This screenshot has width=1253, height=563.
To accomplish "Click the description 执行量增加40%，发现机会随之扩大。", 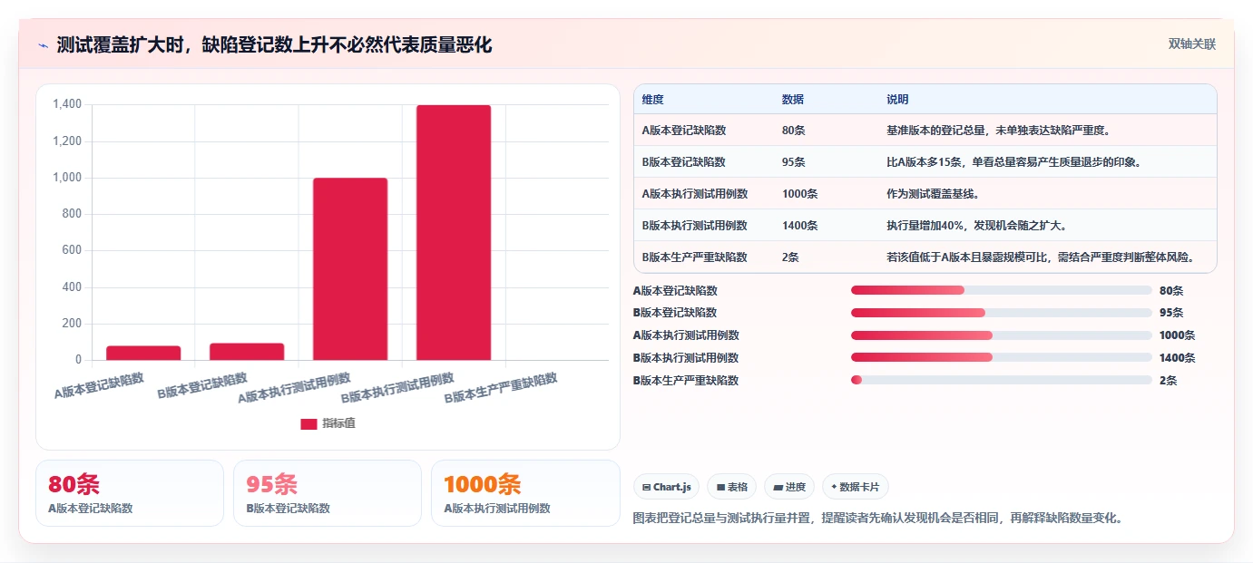I will pos(976,226).
